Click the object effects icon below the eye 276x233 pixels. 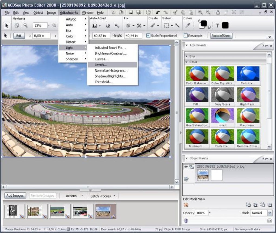(x=186, y=179)
